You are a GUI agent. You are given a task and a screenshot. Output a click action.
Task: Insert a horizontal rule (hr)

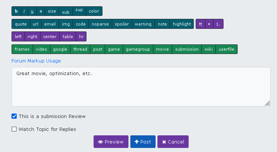tap(81, 37)
